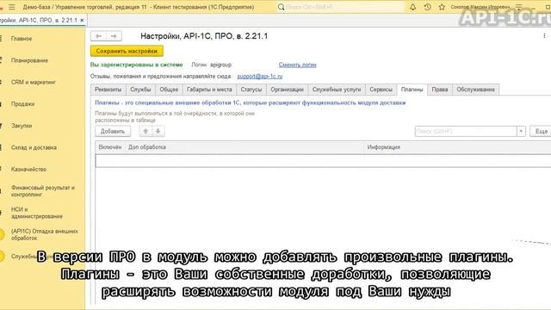This screenshot has height=310, width=551.
Task: Switch to Организации tab
Action: click(287, 90)
